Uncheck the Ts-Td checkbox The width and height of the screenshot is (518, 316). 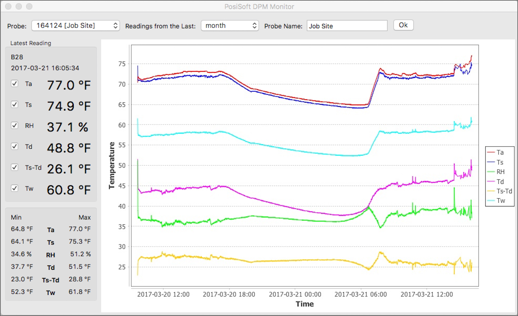[x=15, y=167]
